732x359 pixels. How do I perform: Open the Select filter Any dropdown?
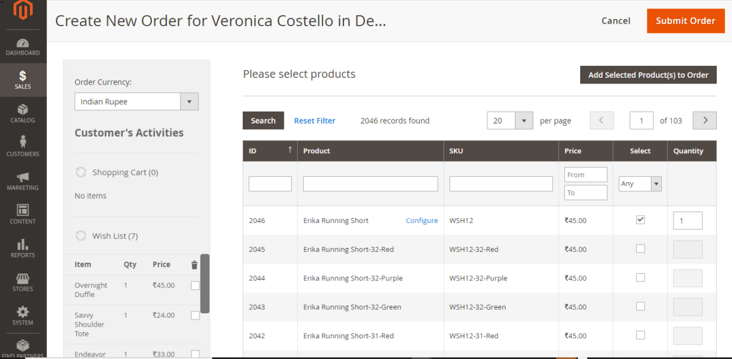point(640,183)
